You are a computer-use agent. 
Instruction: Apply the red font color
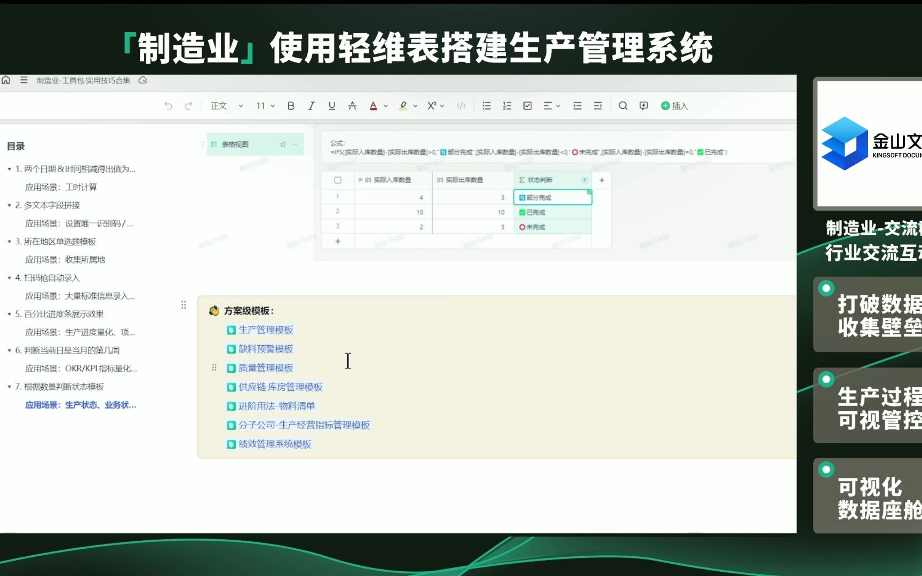(373, 106)
